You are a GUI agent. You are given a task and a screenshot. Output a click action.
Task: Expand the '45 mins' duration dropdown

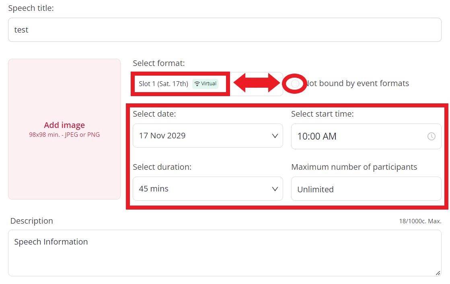(x=208, y=189)
